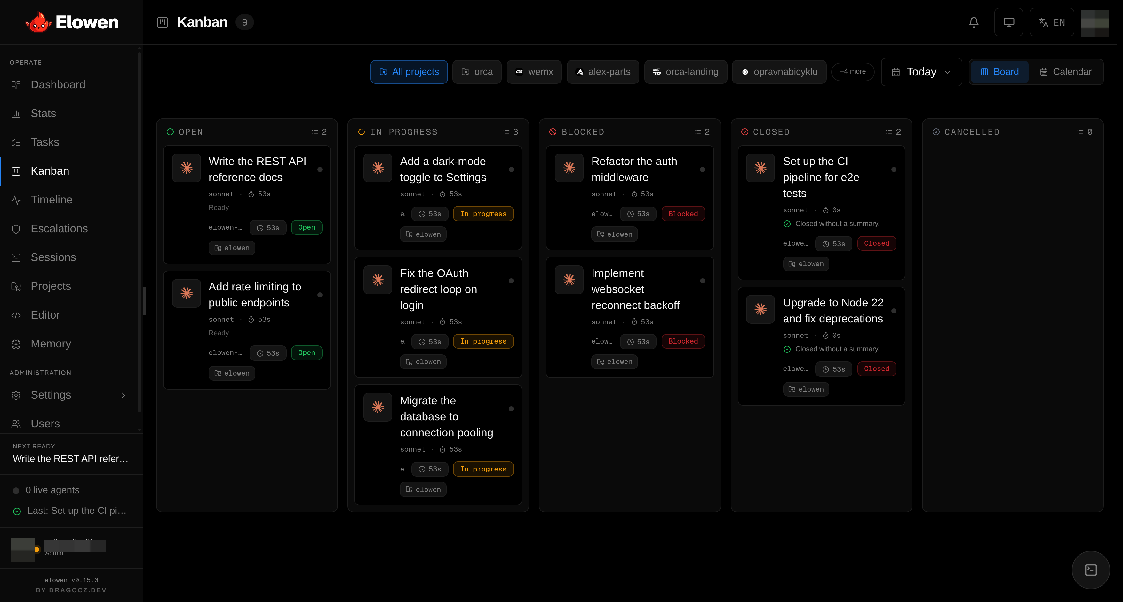1123x602 pixels.
Task: Open the Today date range dropdown
Action: pos(921,72)
